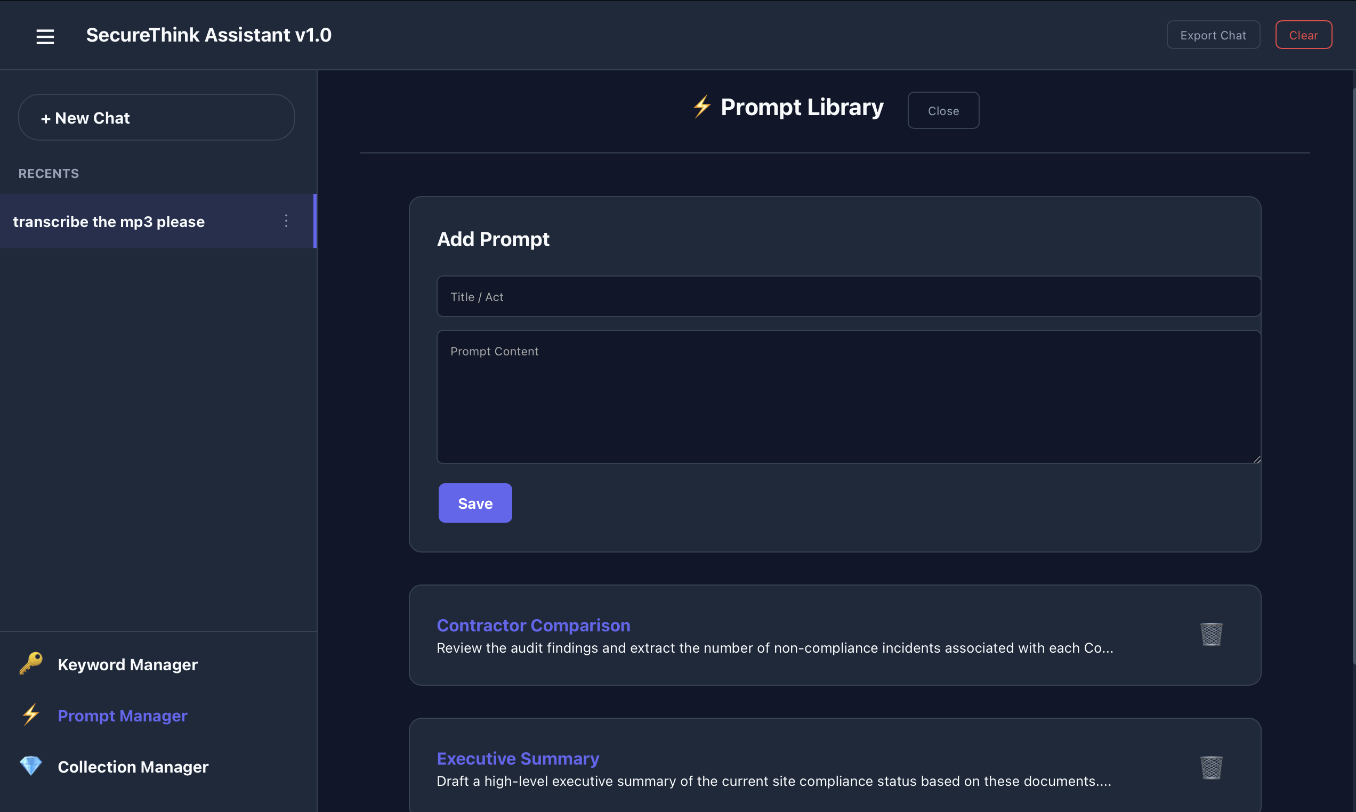Viewport: 1356px width, 812px height.
Task: Delete the Executive Summary prompt
Action: [x=1211, y=767]
